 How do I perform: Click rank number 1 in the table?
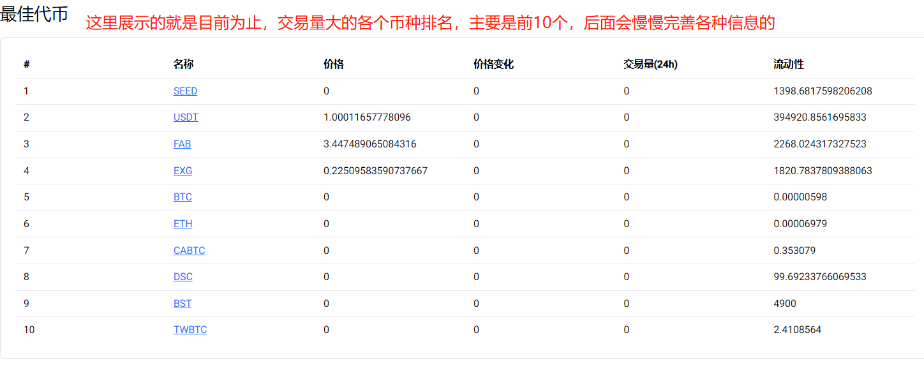pyautogui.click(x=26, y=91)
